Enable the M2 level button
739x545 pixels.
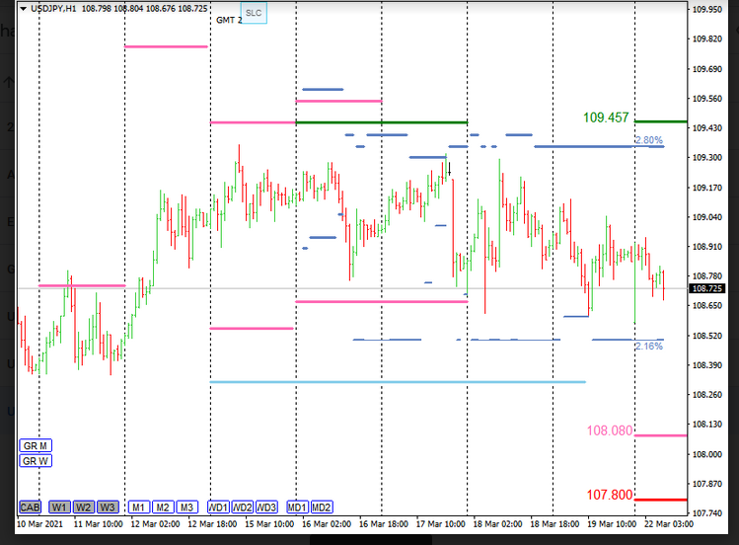163,506
